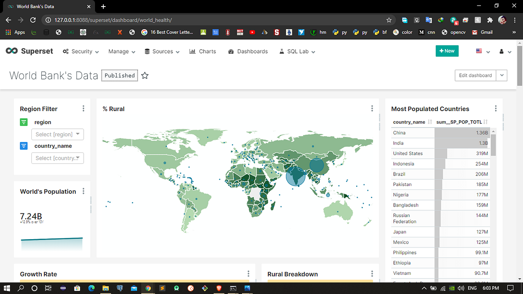Open the SQL Lab menu
Viewport: 523px width, 294px height.
[297, 51]
